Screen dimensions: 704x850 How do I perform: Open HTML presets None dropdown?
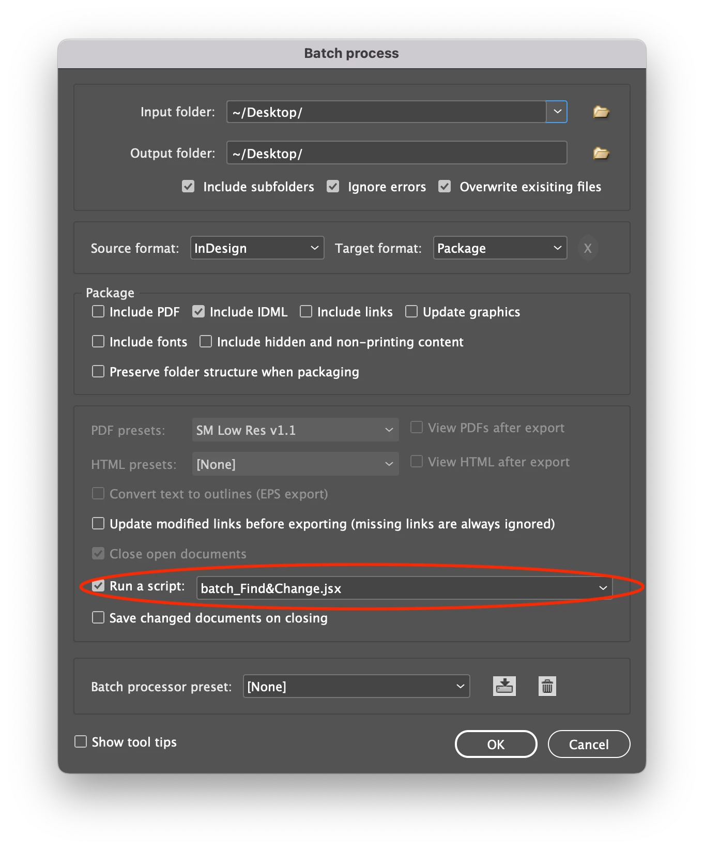pyautogui.click(x=295, y=464)
